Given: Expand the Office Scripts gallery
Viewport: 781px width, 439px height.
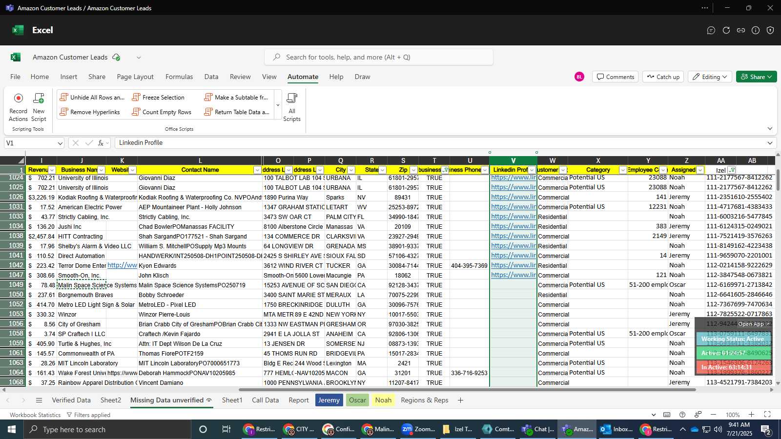Looking at the screenshot, I should (x=278, y=105).
